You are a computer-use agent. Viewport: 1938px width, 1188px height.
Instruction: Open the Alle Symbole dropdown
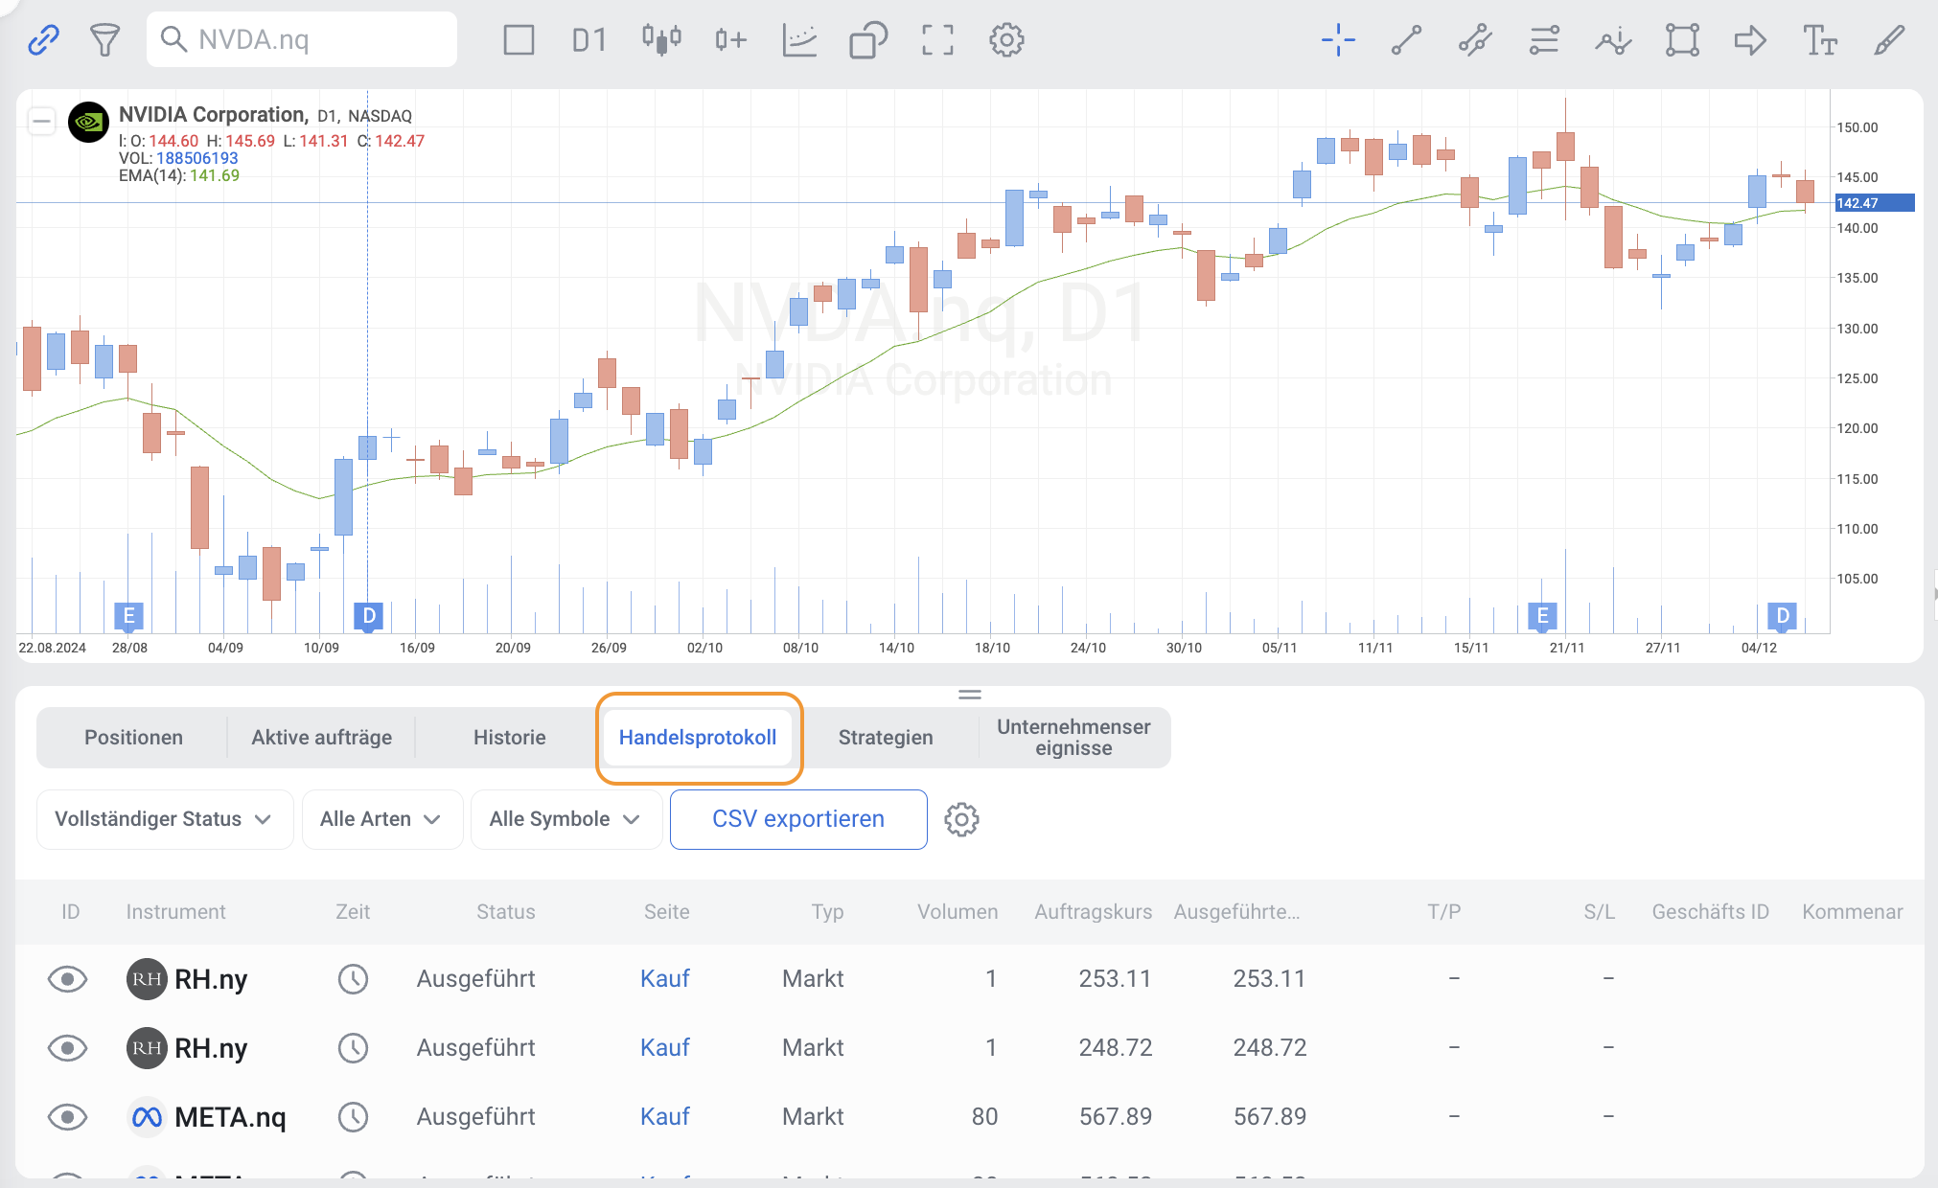[x=565, y=819]
